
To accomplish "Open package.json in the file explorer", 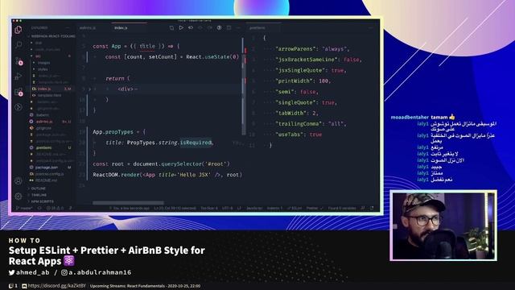I will pos(47,168).
